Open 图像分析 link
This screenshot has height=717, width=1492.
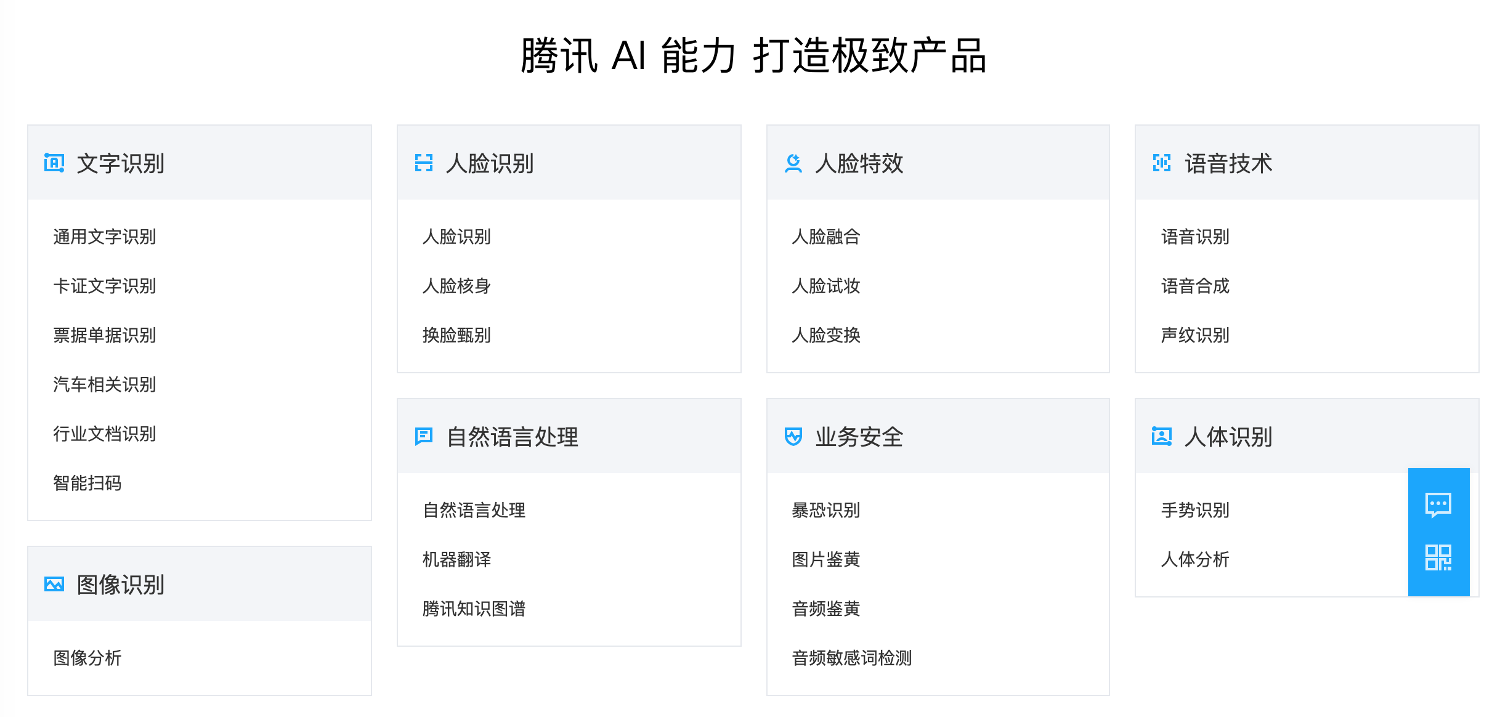pyautogui.click(x=87, y=658)
